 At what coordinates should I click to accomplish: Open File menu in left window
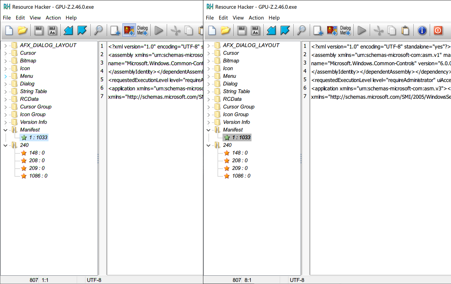(x=7, y=18)
